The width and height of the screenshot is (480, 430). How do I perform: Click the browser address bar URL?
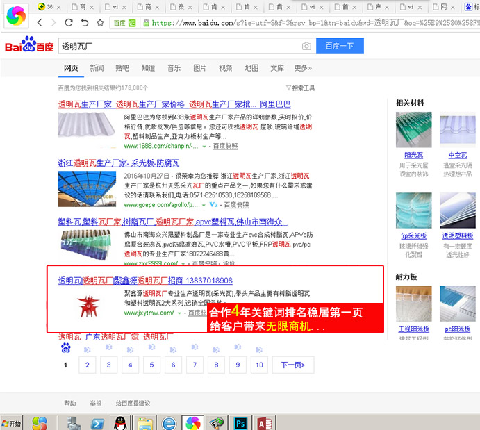point(315,23)
